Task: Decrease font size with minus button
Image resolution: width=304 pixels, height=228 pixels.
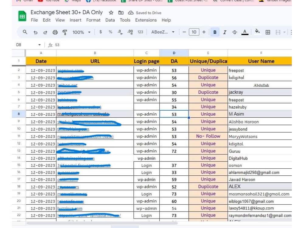Action: 184,32
